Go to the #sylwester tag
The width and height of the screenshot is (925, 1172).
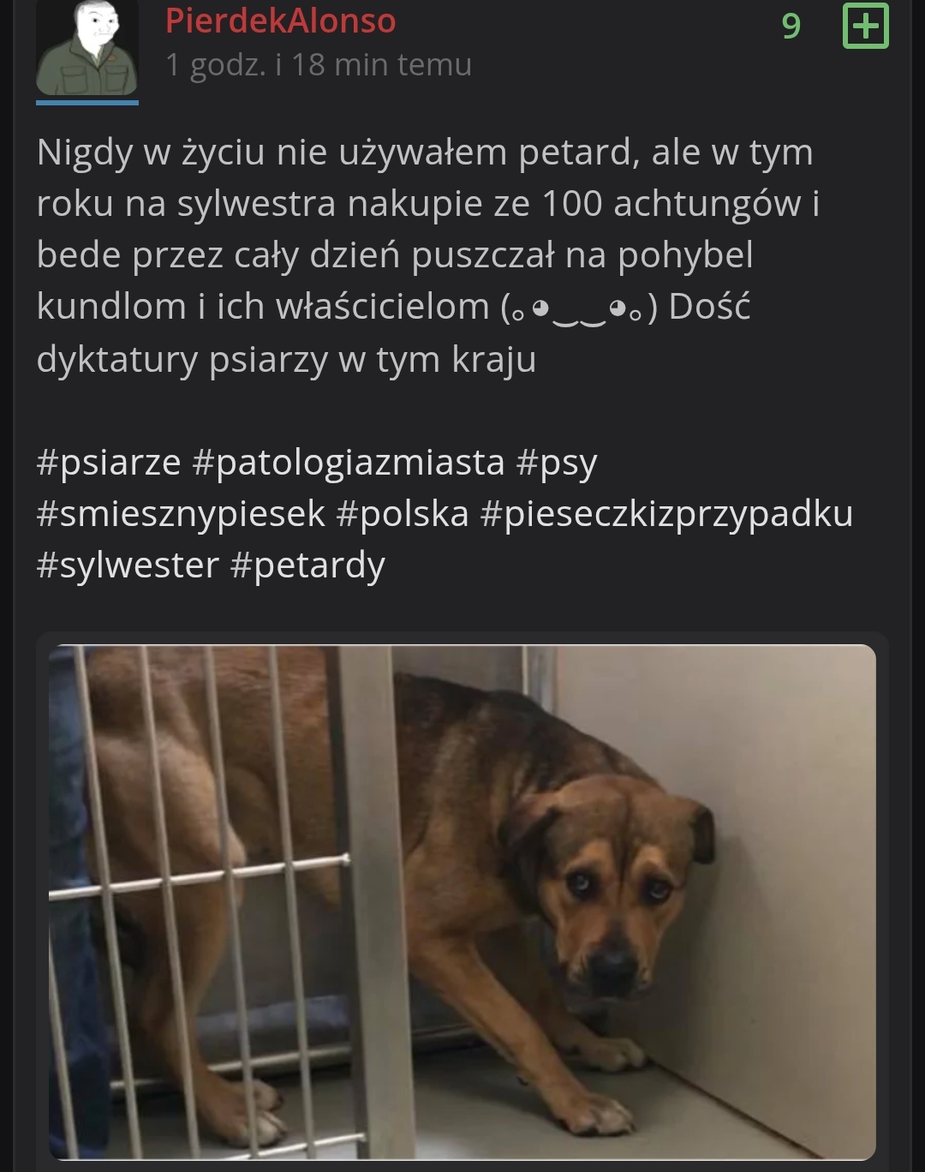[x=128, y=565]
